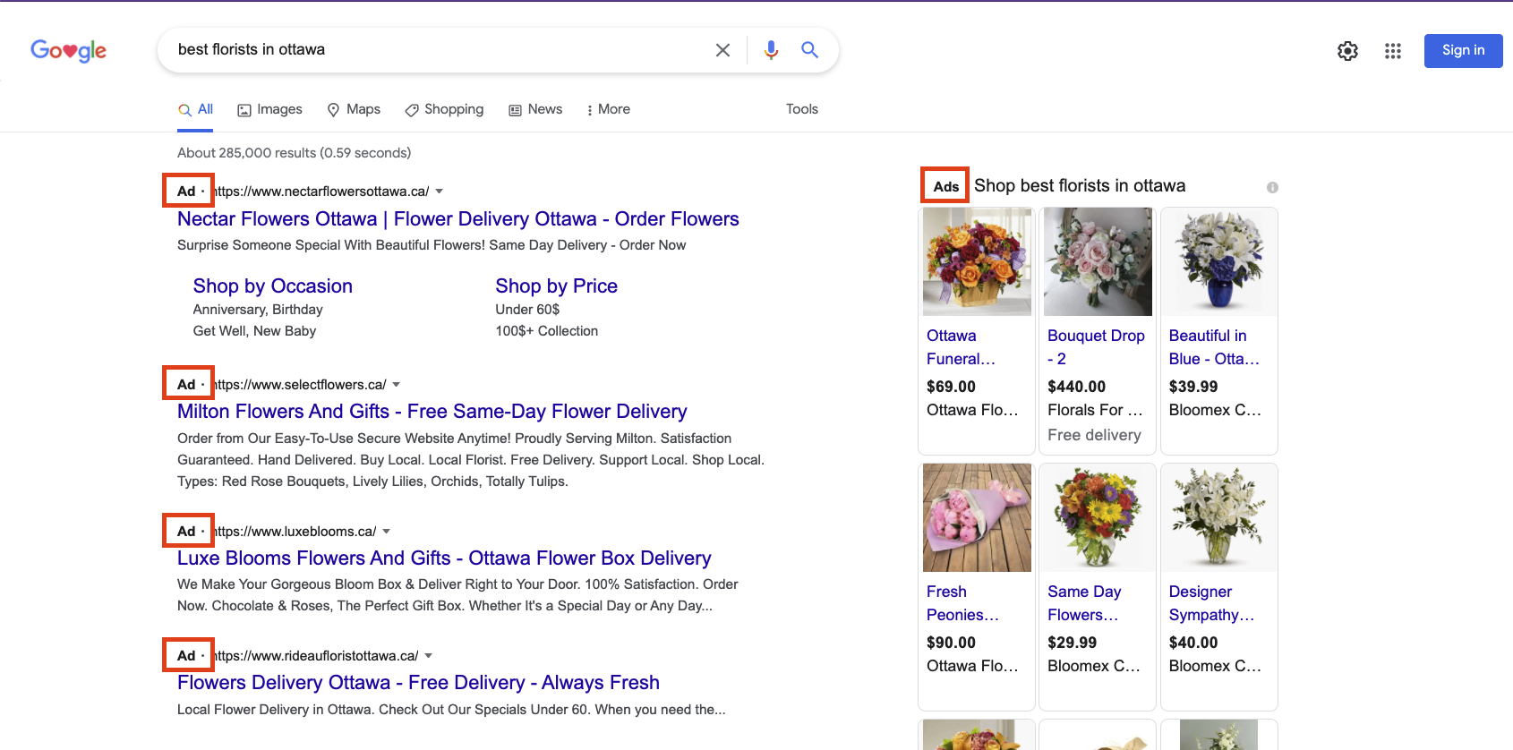Click the blue search magnifier icon
The image size is (1513, 750).
(809, 50)
